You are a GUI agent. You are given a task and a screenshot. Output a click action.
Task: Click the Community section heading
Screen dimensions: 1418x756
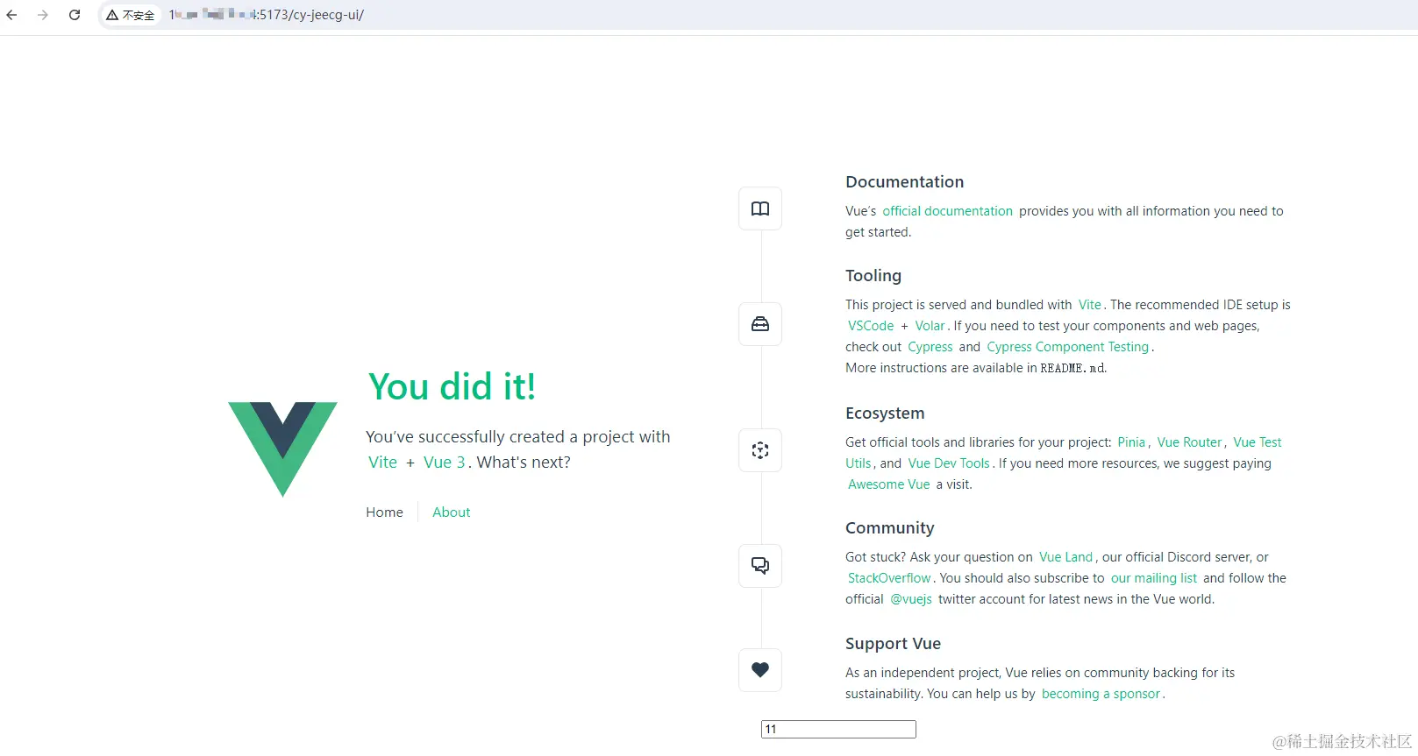pos(890,528)
